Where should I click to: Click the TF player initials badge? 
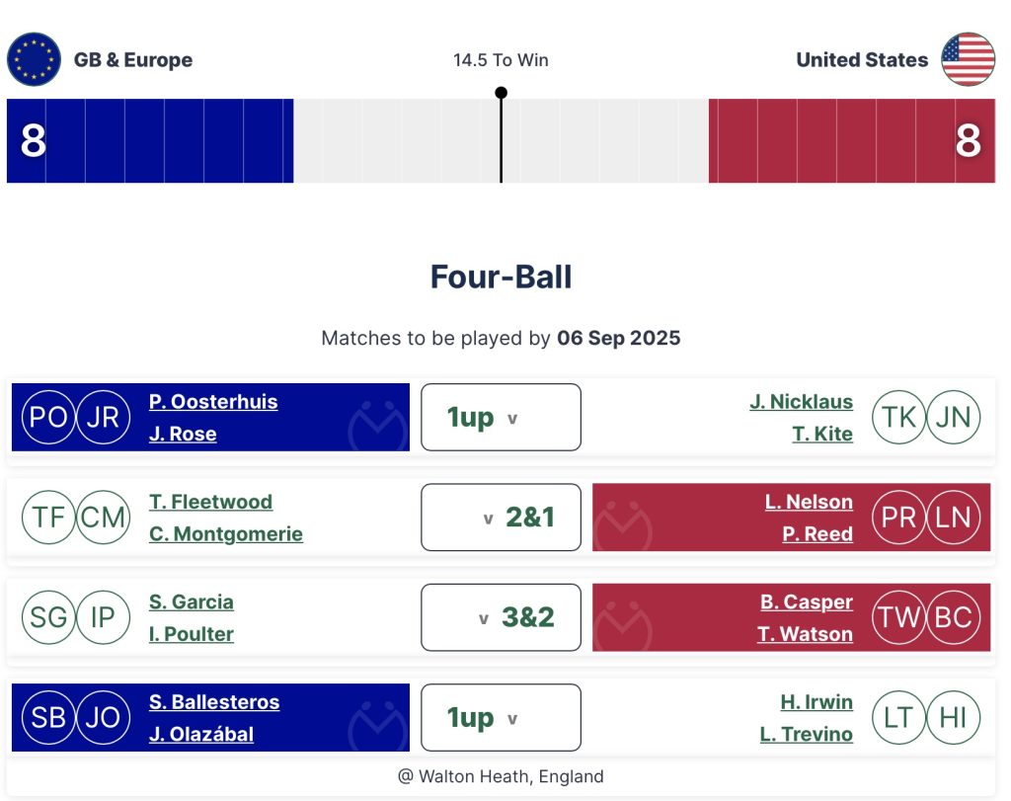point(48,518)
